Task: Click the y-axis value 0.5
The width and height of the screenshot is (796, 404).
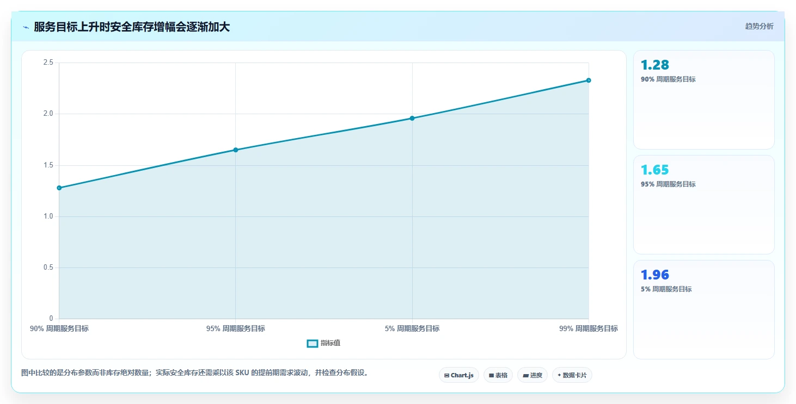Action: 48,268
